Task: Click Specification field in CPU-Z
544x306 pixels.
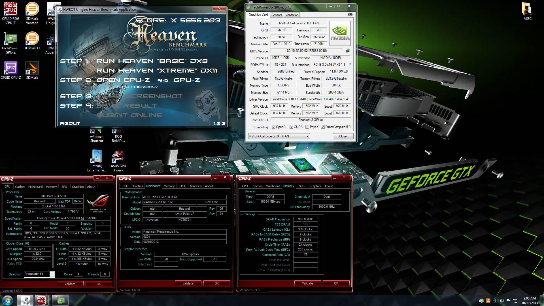Action: [67, 218]
